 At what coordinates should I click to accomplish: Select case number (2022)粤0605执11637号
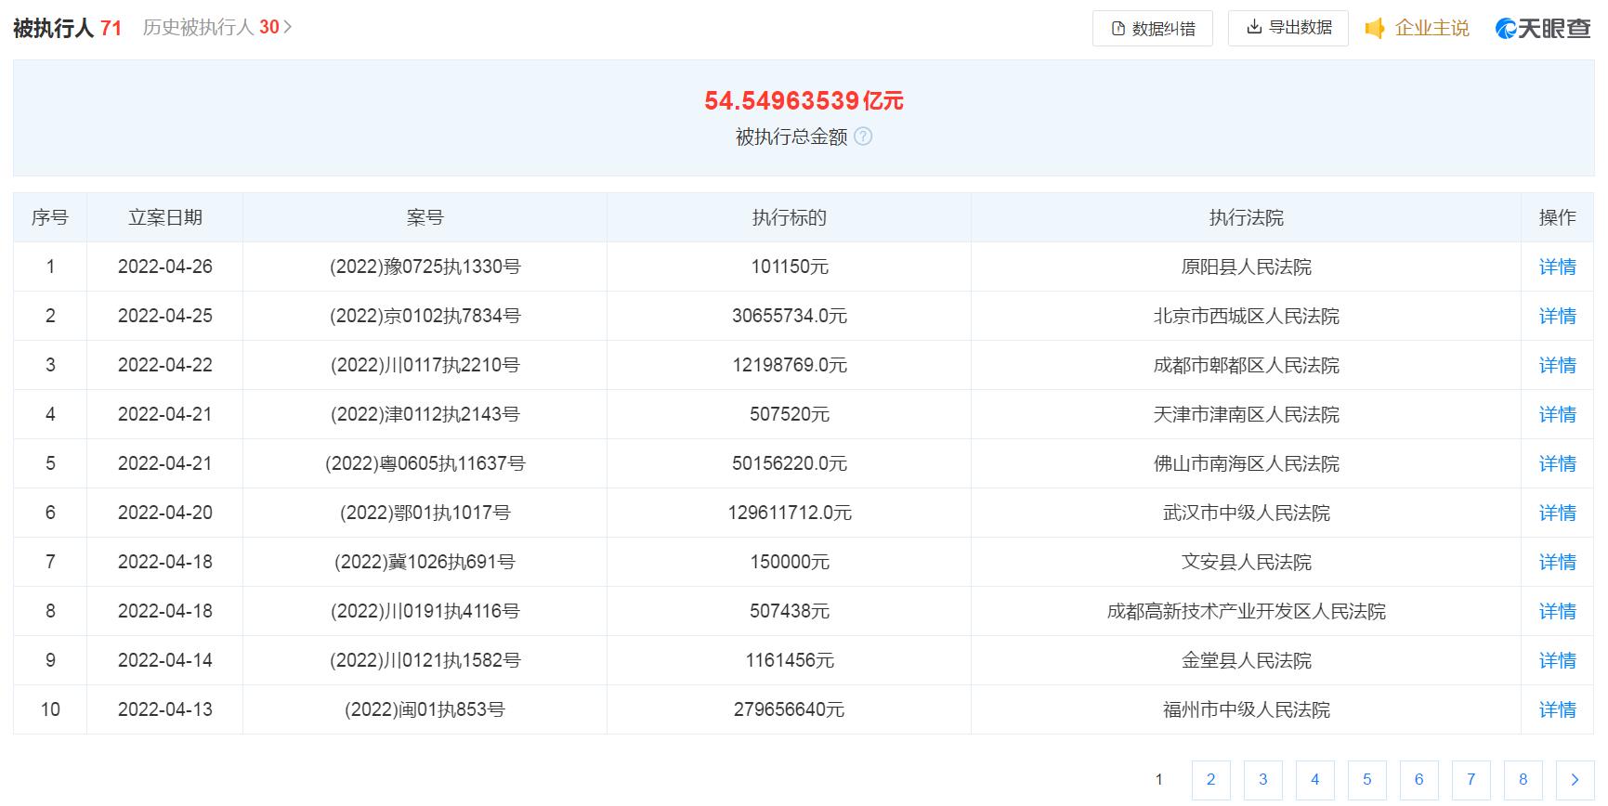(425, 463)
